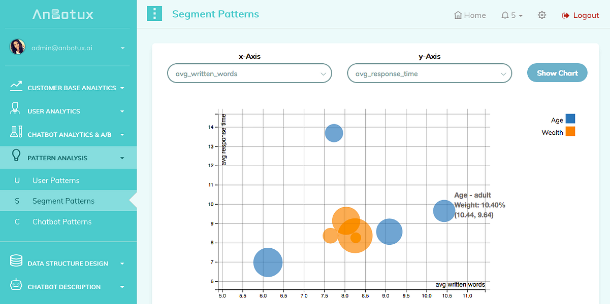Open settings gear icon
The height and width of the screenshot is (304, 610).
[542, 15]
